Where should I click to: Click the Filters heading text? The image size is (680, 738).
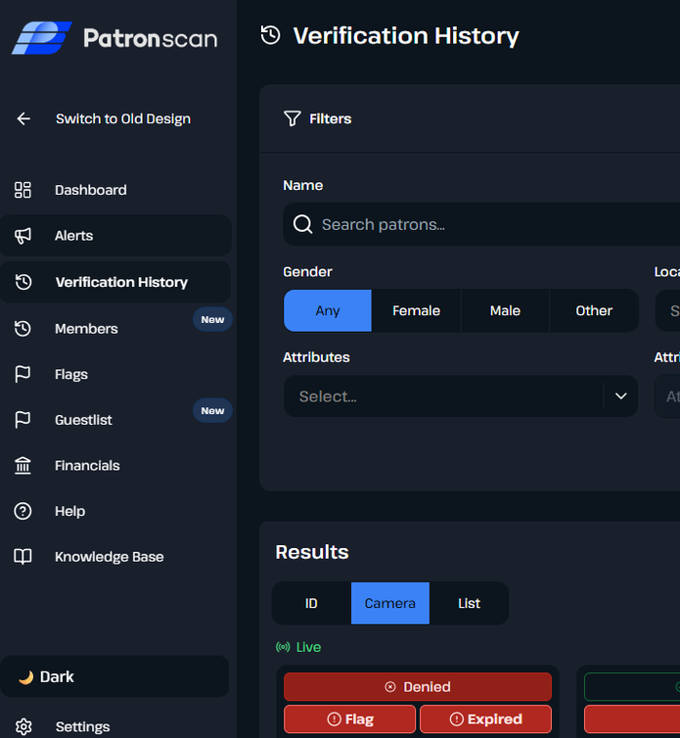pyautogui.click(x=330, y=118)
